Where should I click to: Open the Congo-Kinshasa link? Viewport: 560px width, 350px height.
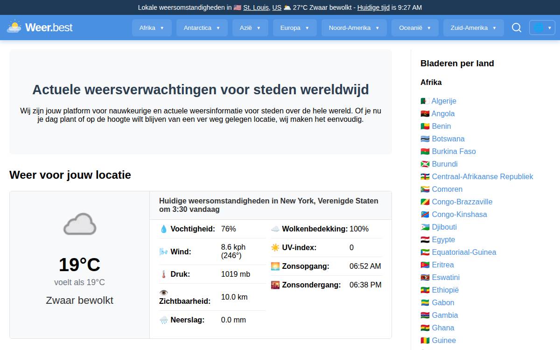point(459,215)
